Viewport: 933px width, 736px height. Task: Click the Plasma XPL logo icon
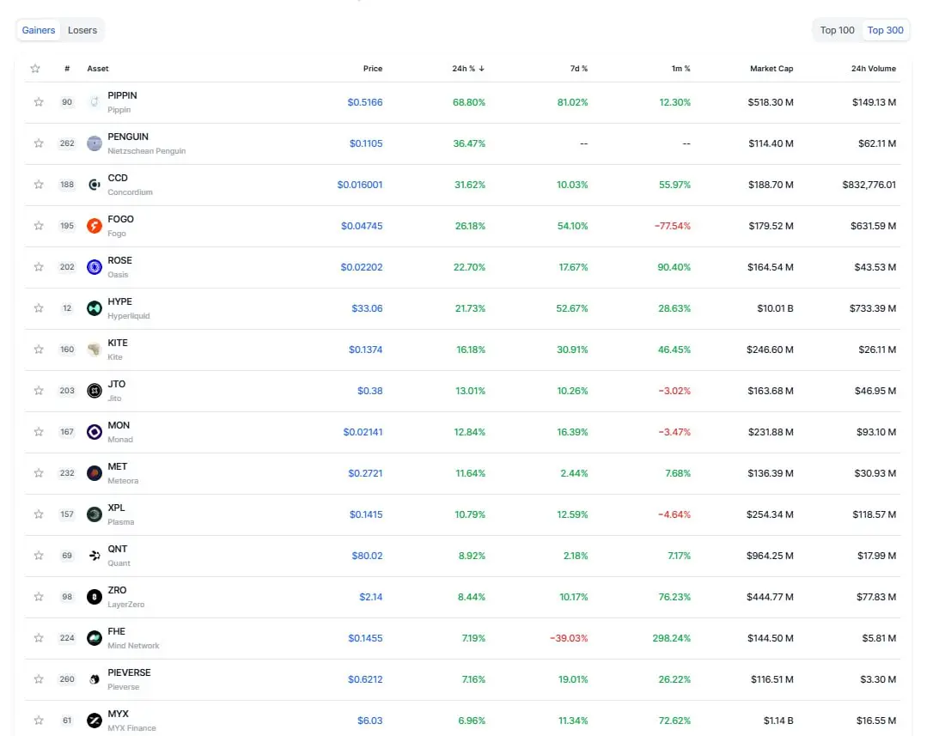coord(94,514)
